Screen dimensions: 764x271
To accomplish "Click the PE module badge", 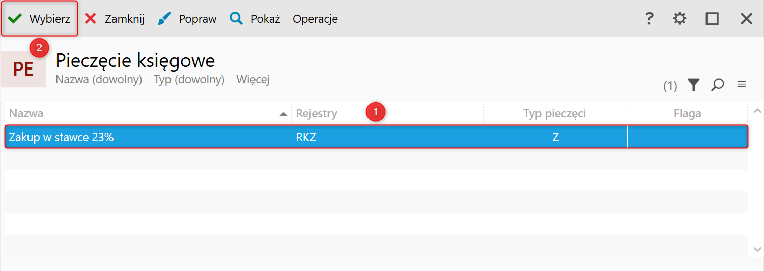I will tap(23, 69).
